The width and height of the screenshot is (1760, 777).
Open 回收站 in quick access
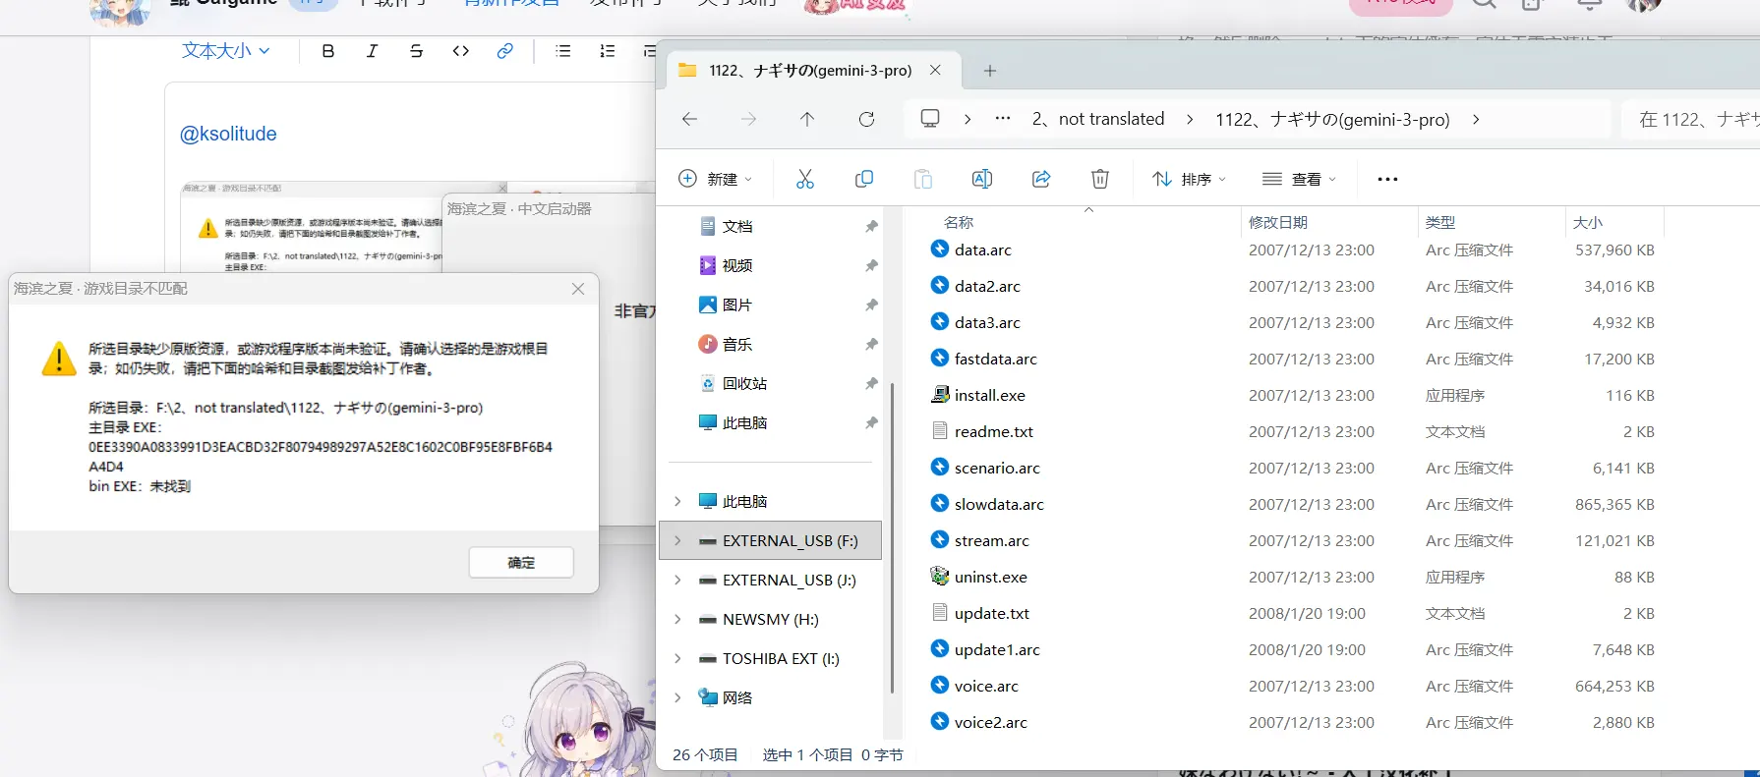point(744,384)
